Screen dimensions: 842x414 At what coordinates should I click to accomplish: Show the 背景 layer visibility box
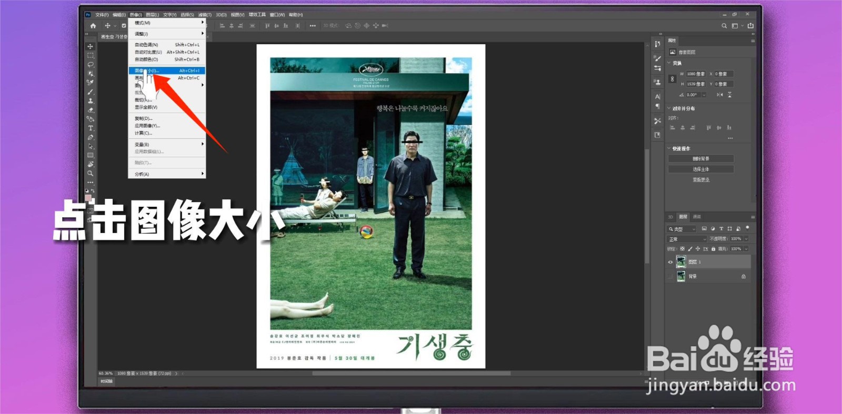pyautogui.click(x=670, y=276)
